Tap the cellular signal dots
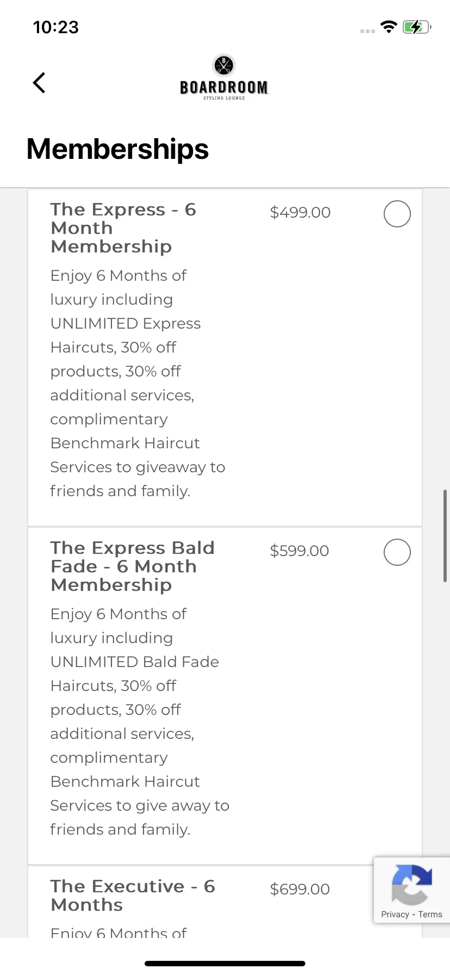Image resolution: width=450 pixels, height=975 pixels. coord(367,31)
